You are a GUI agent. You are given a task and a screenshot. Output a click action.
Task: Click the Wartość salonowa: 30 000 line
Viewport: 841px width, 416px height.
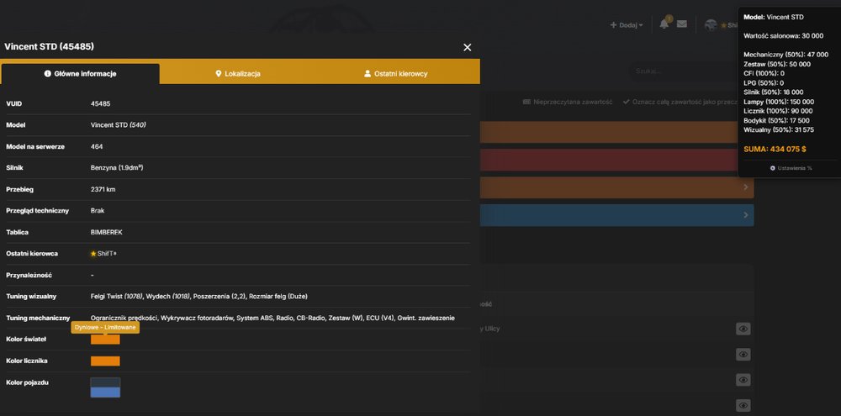coord(784,36)
